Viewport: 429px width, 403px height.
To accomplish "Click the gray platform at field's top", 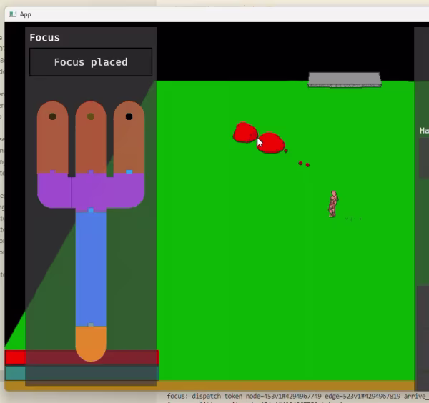I will (345, 80).
